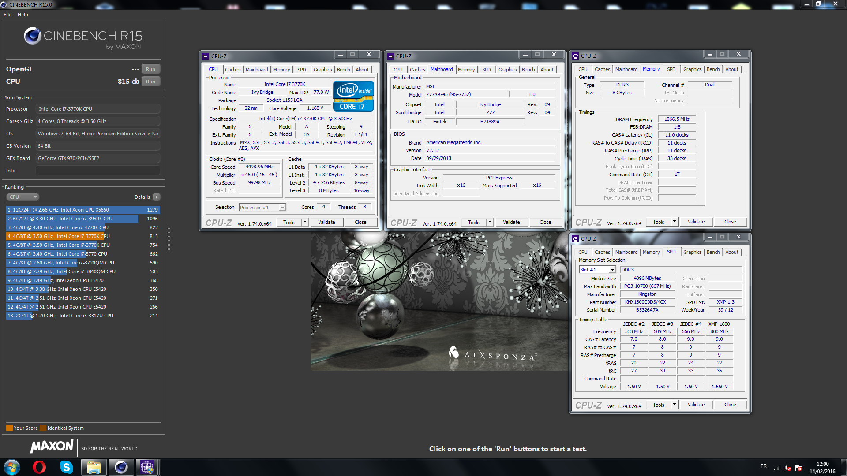
Task: Click the Show Desktop strip at taskbar end
Action: tap(843, 467)
